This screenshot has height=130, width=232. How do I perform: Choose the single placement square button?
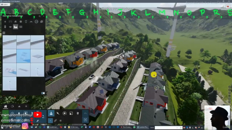50,121
